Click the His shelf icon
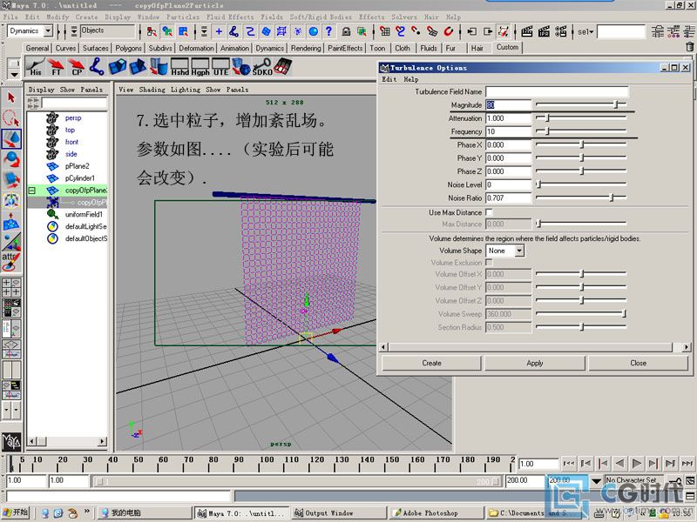This screenshot has width=697, height=522. 36,67
